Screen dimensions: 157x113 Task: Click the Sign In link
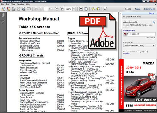(x=151, y=13)
